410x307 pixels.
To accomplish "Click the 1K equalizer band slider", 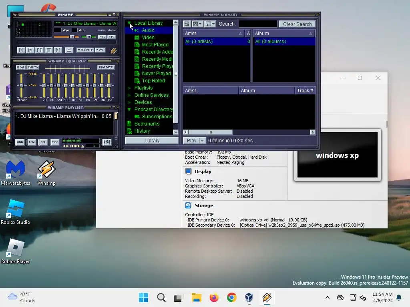I will [73, 85].
